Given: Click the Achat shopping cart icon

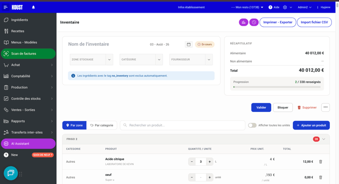Looking at the screenshot, I should tap(6, 65).
